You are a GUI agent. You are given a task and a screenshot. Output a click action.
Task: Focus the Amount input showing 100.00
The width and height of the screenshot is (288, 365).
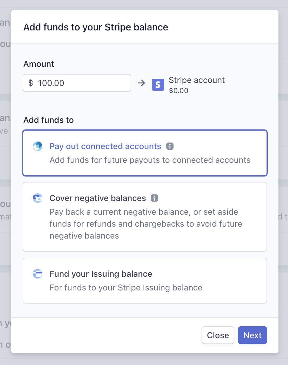click(x=80, y=83)
